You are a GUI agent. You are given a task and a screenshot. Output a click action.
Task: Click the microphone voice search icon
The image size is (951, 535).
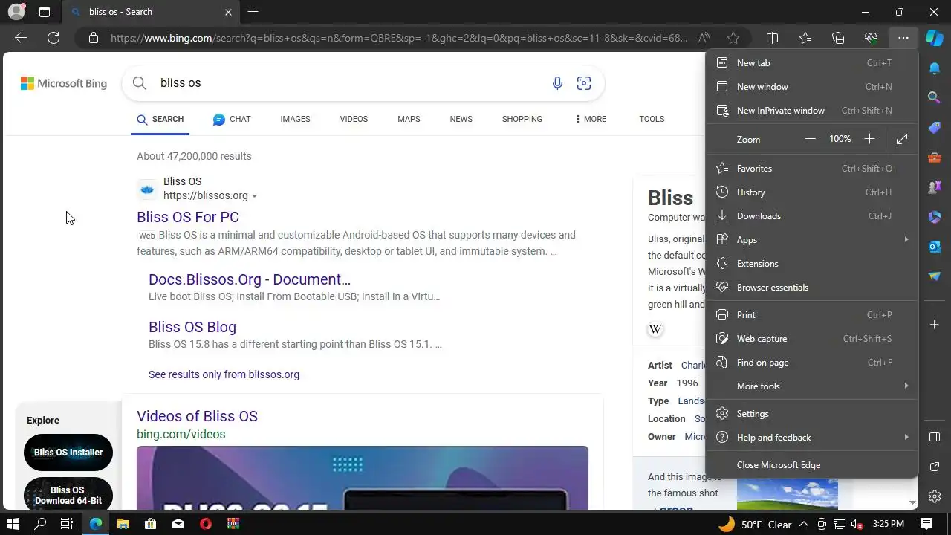[557, 83]
